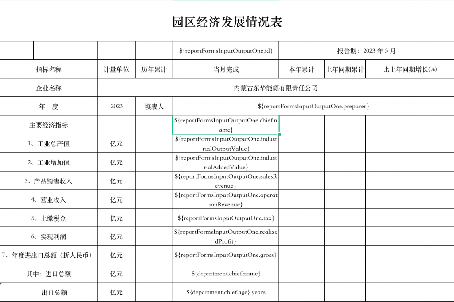
Task: Select the ${reportFormsInputOutputOne.tax} placeholder
Action: coord(226,218)
